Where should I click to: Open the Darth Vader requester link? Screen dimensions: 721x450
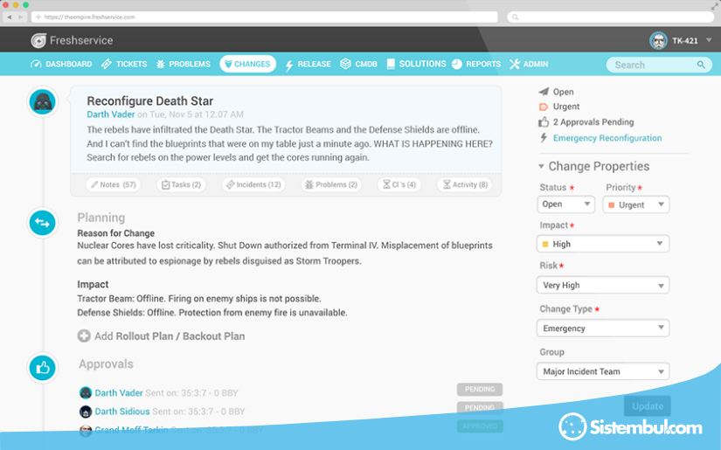click(111, 114)
